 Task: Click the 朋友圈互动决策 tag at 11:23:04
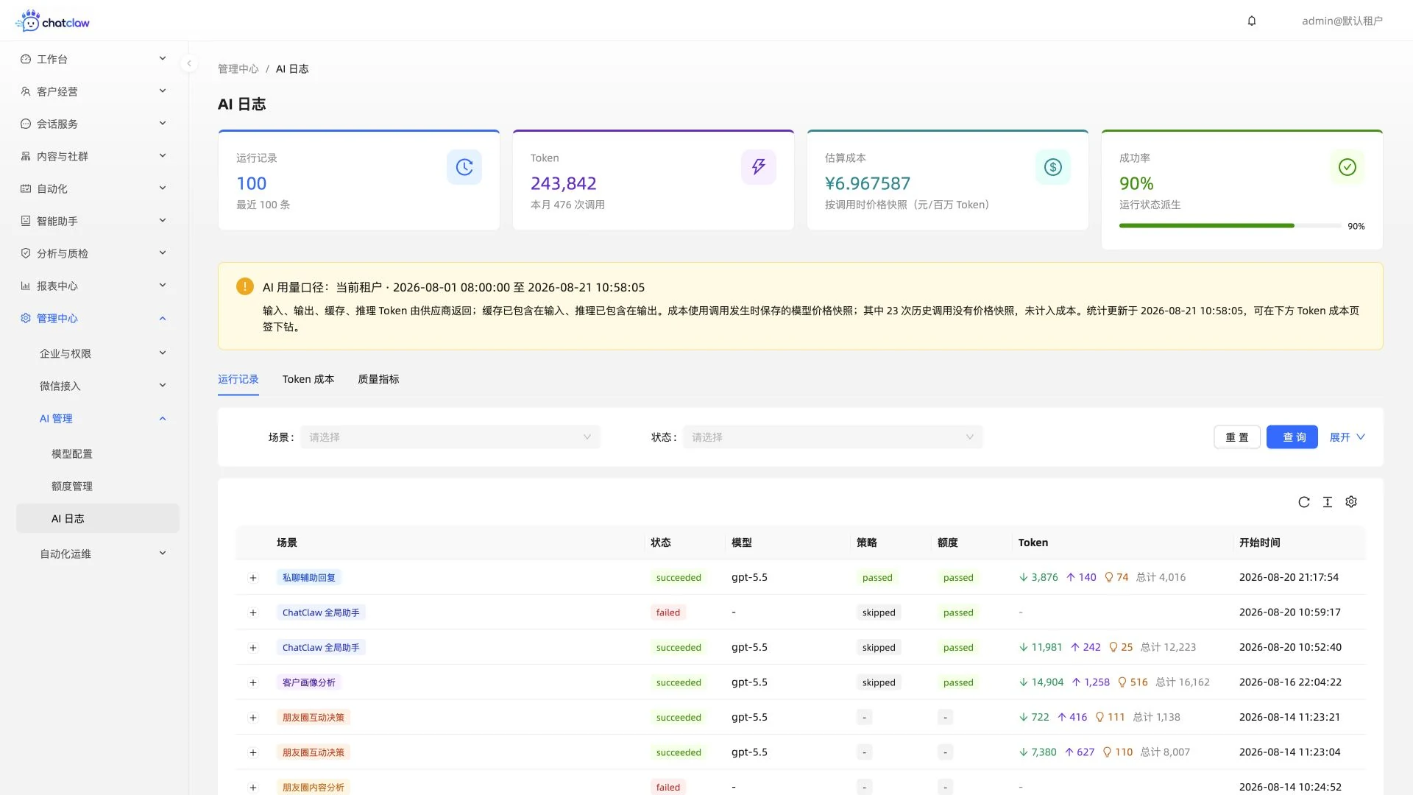(x=314, y=752)
